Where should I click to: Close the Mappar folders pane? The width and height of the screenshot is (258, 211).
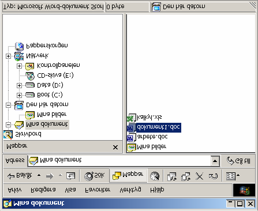pyautogui.click(x=115, y=147)
